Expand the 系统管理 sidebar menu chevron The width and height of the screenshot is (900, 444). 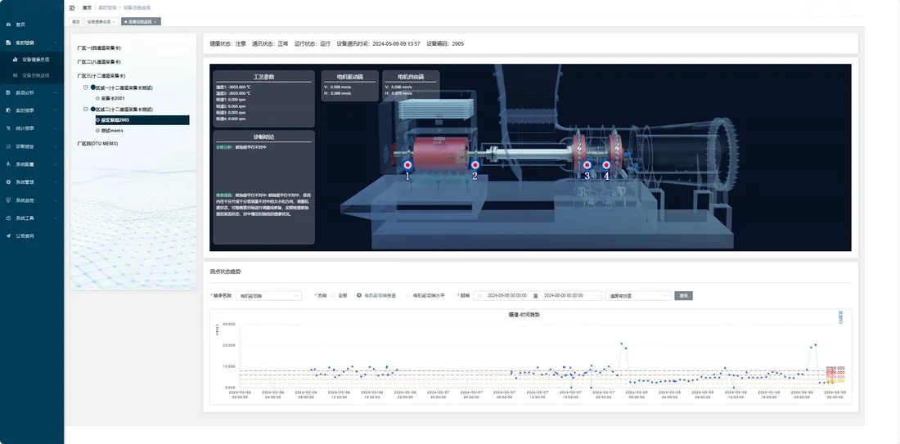coord(56,182)
